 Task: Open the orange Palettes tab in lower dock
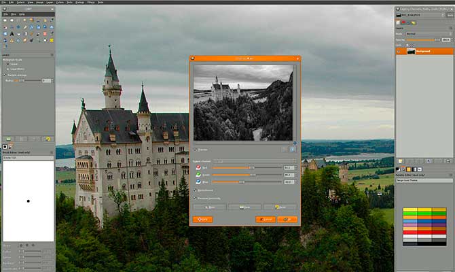pos(409,169)
